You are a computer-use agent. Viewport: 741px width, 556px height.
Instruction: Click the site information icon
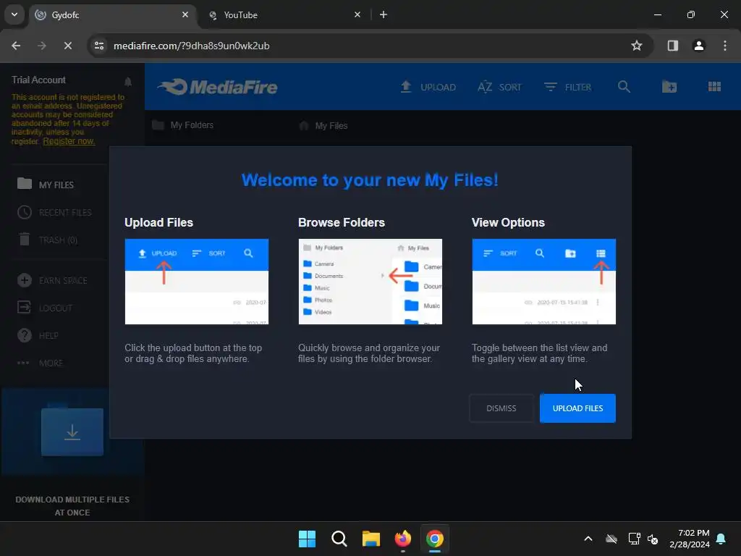tap(99, 46)
